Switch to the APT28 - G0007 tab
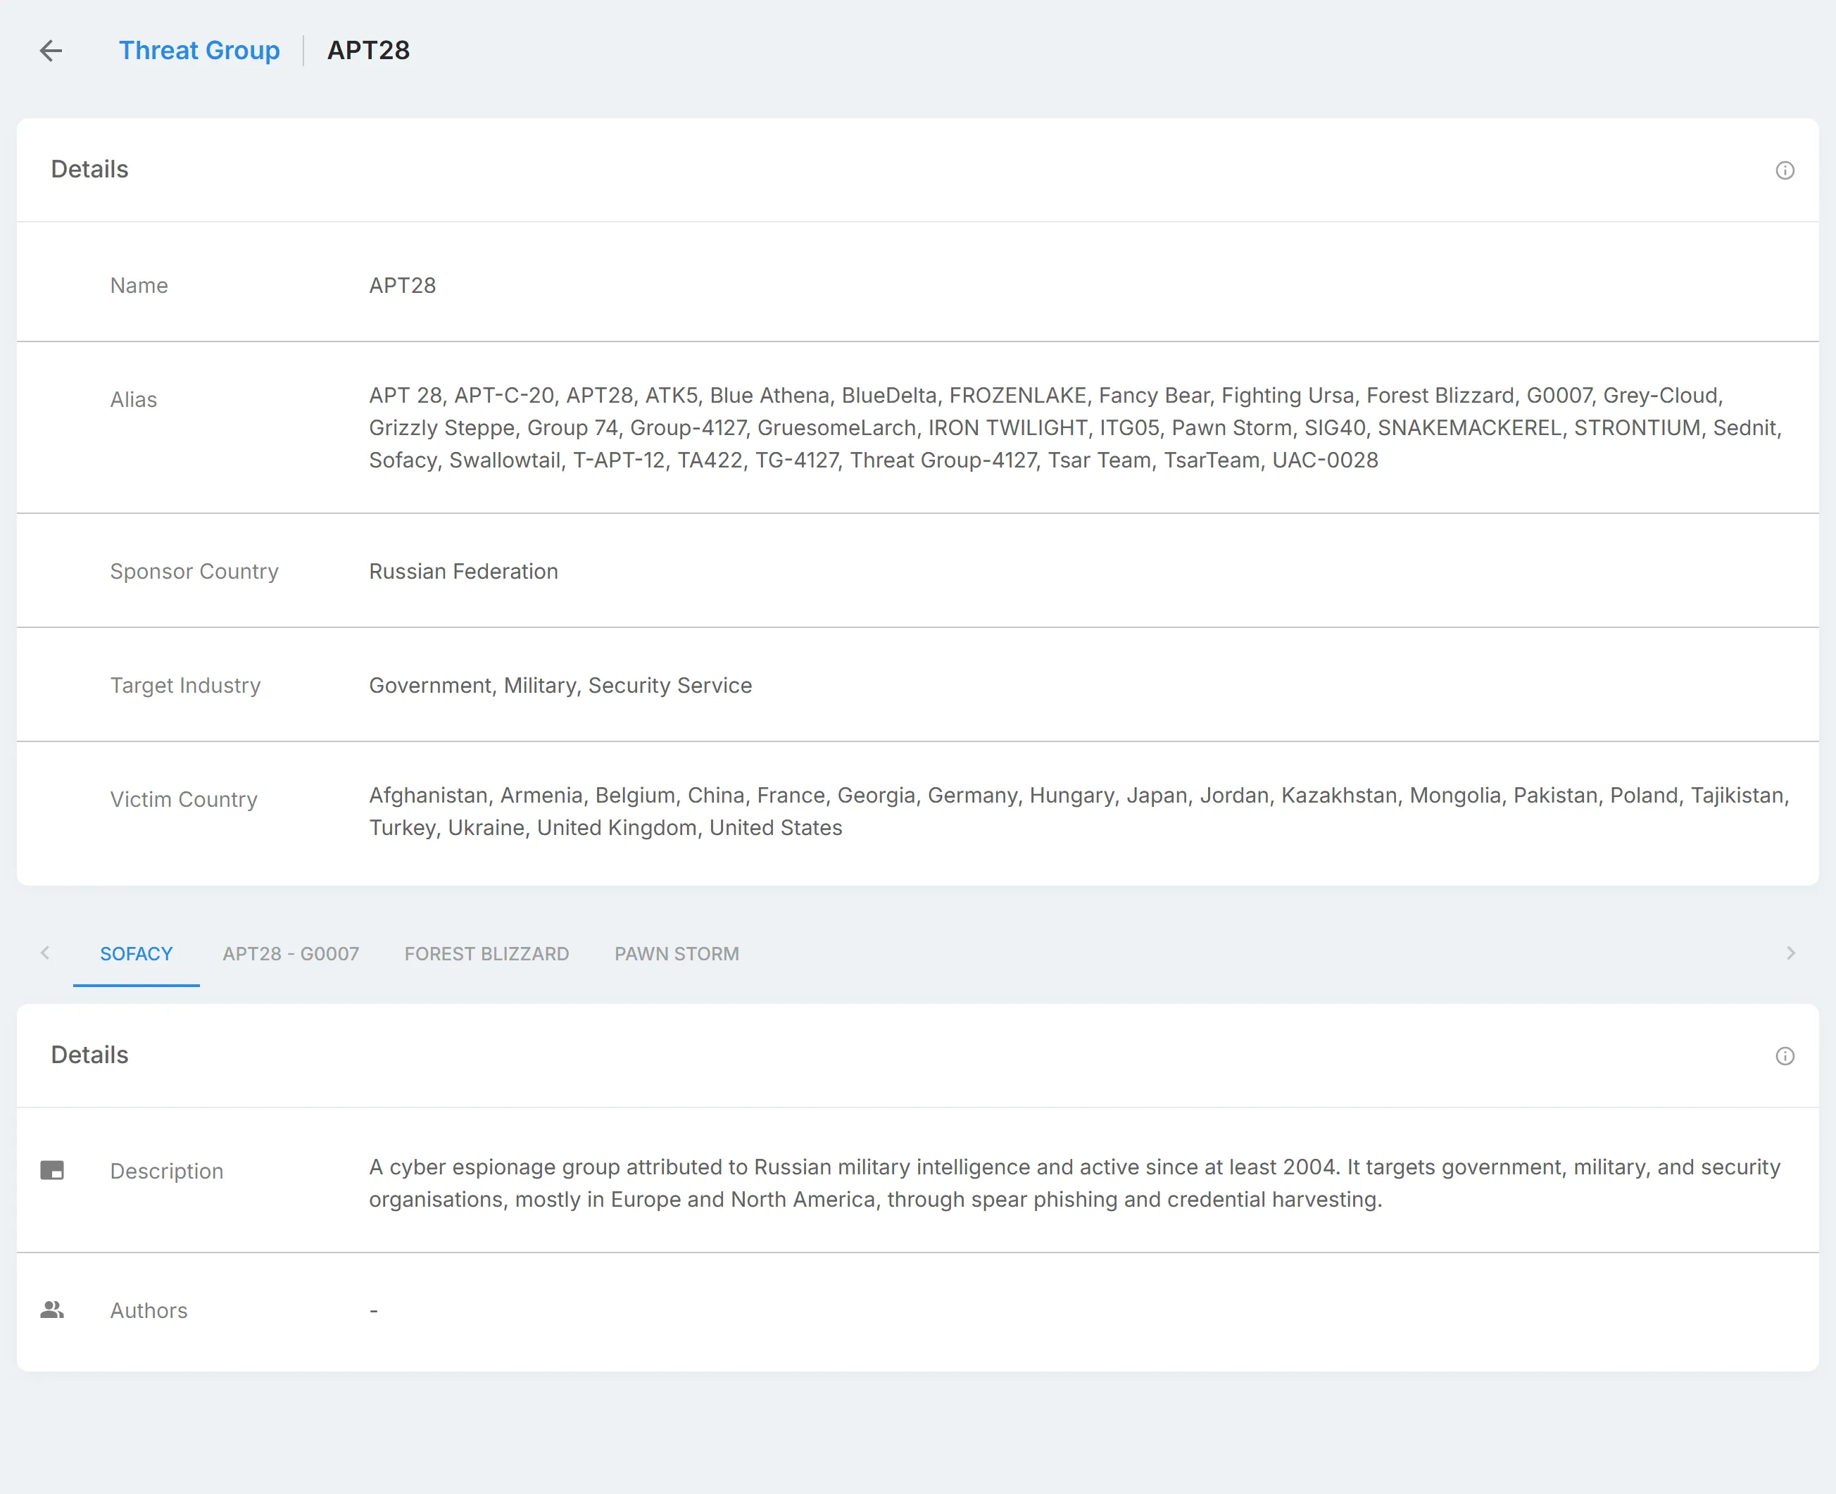 tap(291, 953)
